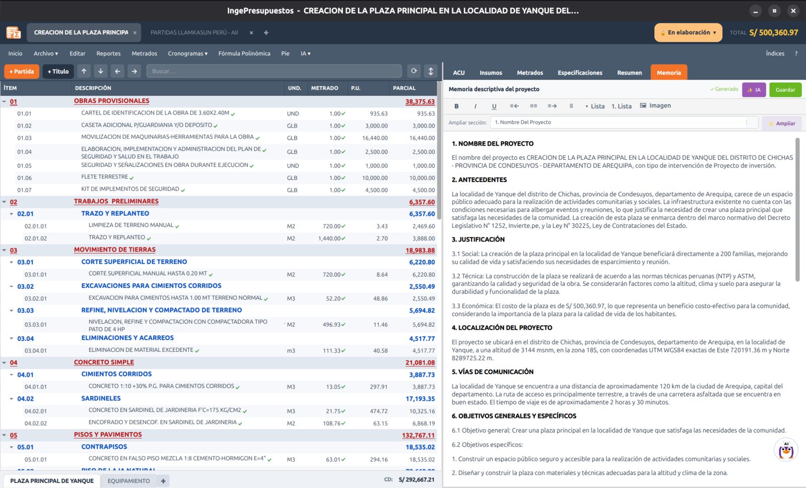Insert a bulleted Lista
This screenshot has height=488, width=806.
coord(595,106)
